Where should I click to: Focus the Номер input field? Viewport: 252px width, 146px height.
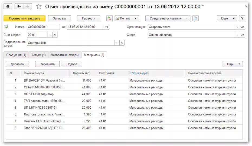coord(43,27)
